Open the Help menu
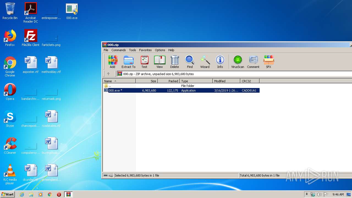This screenshot has height=198, width=352. pos(171,50)
